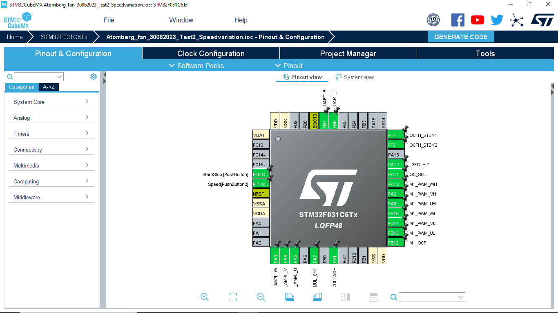Image resolution: width=558 pixels, height=313 pixels.
Task: Open the ST Twitter page
Action: click(x=497, y=19)
